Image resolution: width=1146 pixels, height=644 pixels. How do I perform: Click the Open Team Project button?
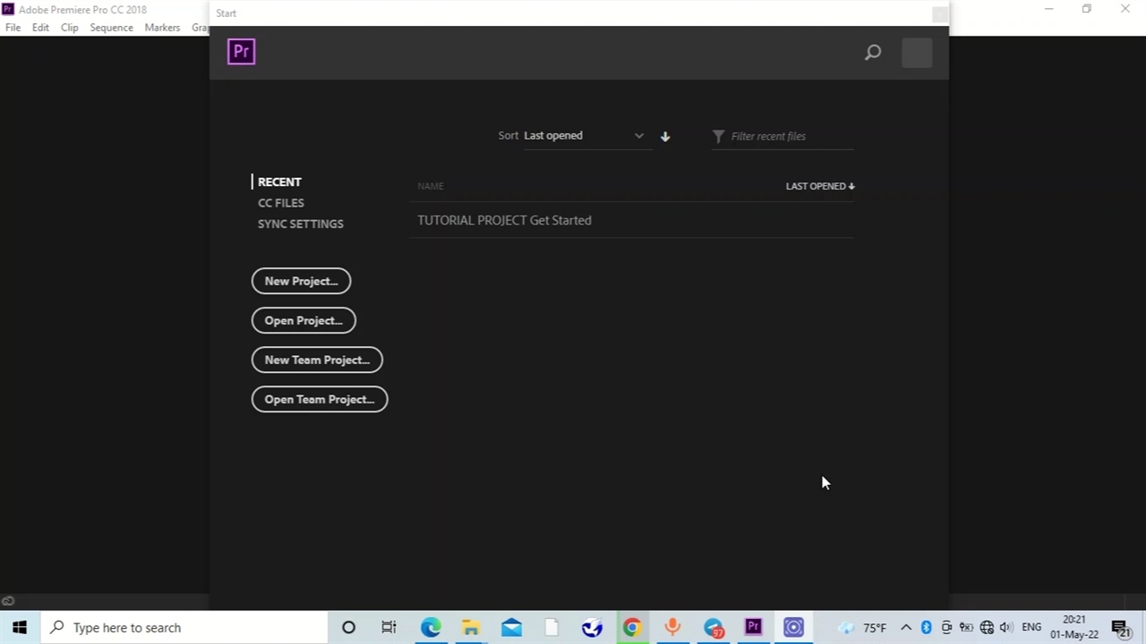[320, 399]
